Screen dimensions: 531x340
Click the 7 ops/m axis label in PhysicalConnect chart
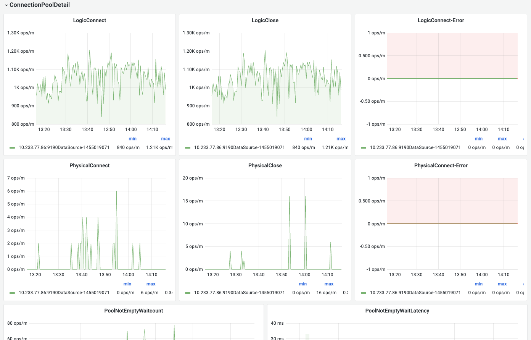(x=16, y=178)
